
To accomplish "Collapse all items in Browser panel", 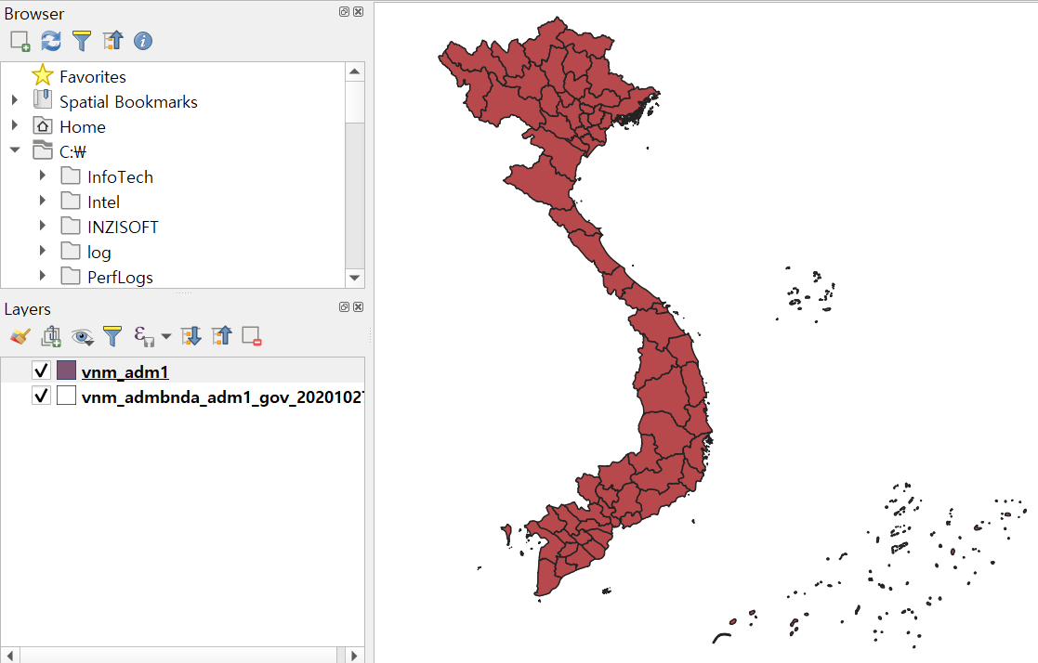I will click(112, 41).
